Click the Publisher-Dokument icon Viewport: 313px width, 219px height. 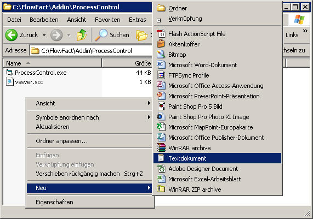(161, 138)
